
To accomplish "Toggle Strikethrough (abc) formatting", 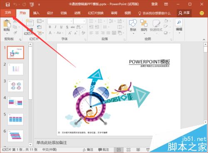I will [x=73, y=27].
